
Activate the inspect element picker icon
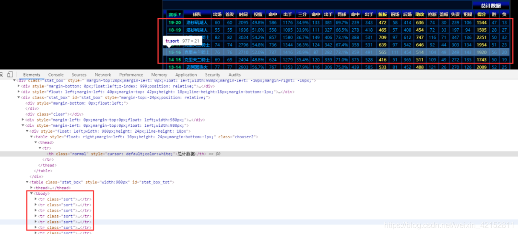pos(1,75)
